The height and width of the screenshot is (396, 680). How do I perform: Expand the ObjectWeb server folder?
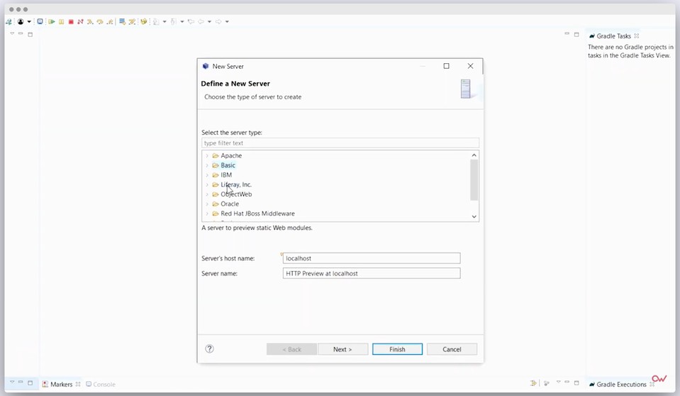(x=207, y=194)
